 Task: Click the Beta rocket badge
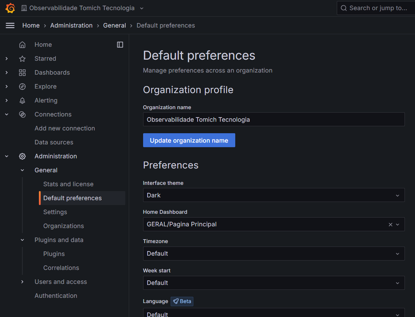tap(182, 301)
